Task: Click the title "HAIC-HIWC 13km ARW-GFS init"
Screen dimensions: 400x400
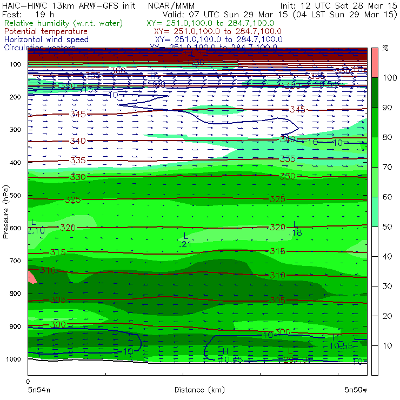Action: point(69,5)
